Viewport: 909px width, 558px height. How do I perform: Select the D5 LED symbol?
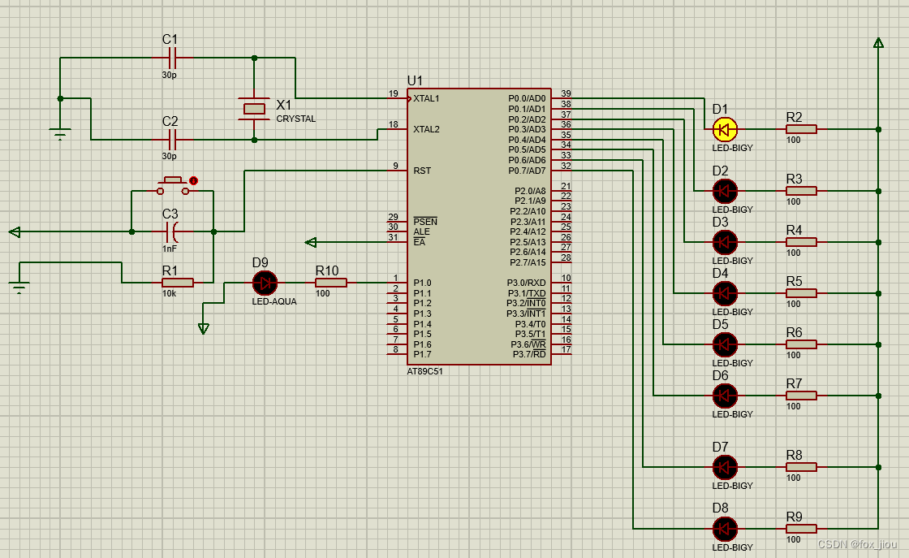click(x=724, y=344)
